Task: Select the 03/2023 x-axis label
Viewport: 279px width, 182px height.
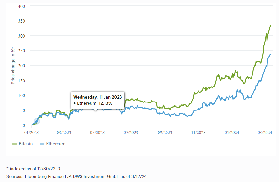Action: pos(64,132)
